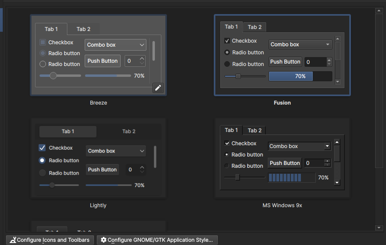Switch to Tab 2 in Fusion preview
Screen dimensions: 386x245
pos(255,27)
